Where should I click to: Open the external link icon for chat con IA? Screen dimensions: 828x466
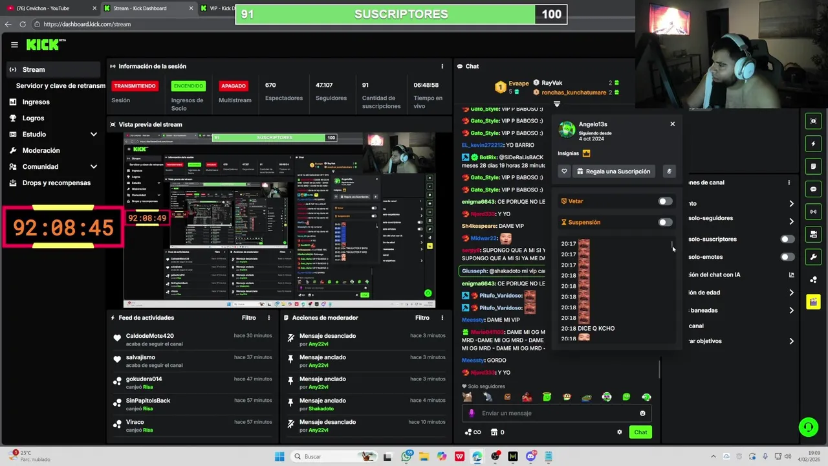pyautogui.click(x=791, y=275)
